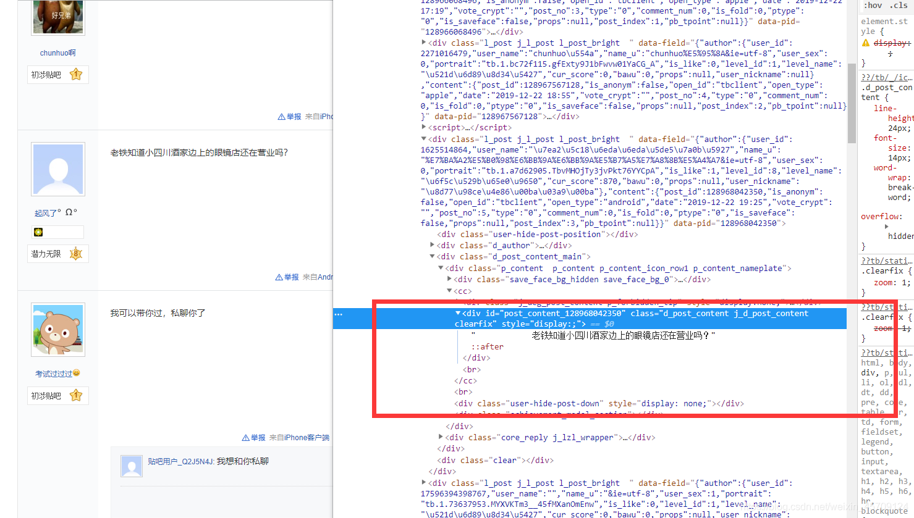Screen dimensions: 914x518
Task: Click the report triangle icon beside 来自Andr
Action: tap(280, 277)
